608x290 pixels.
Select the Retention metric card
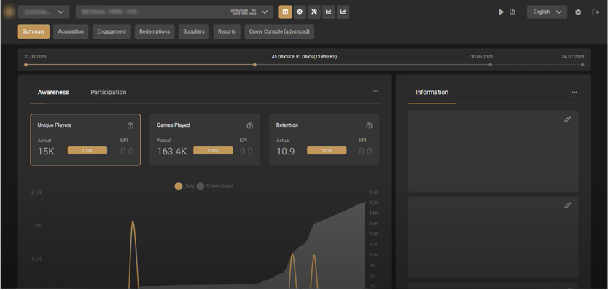tap(324, 140)
